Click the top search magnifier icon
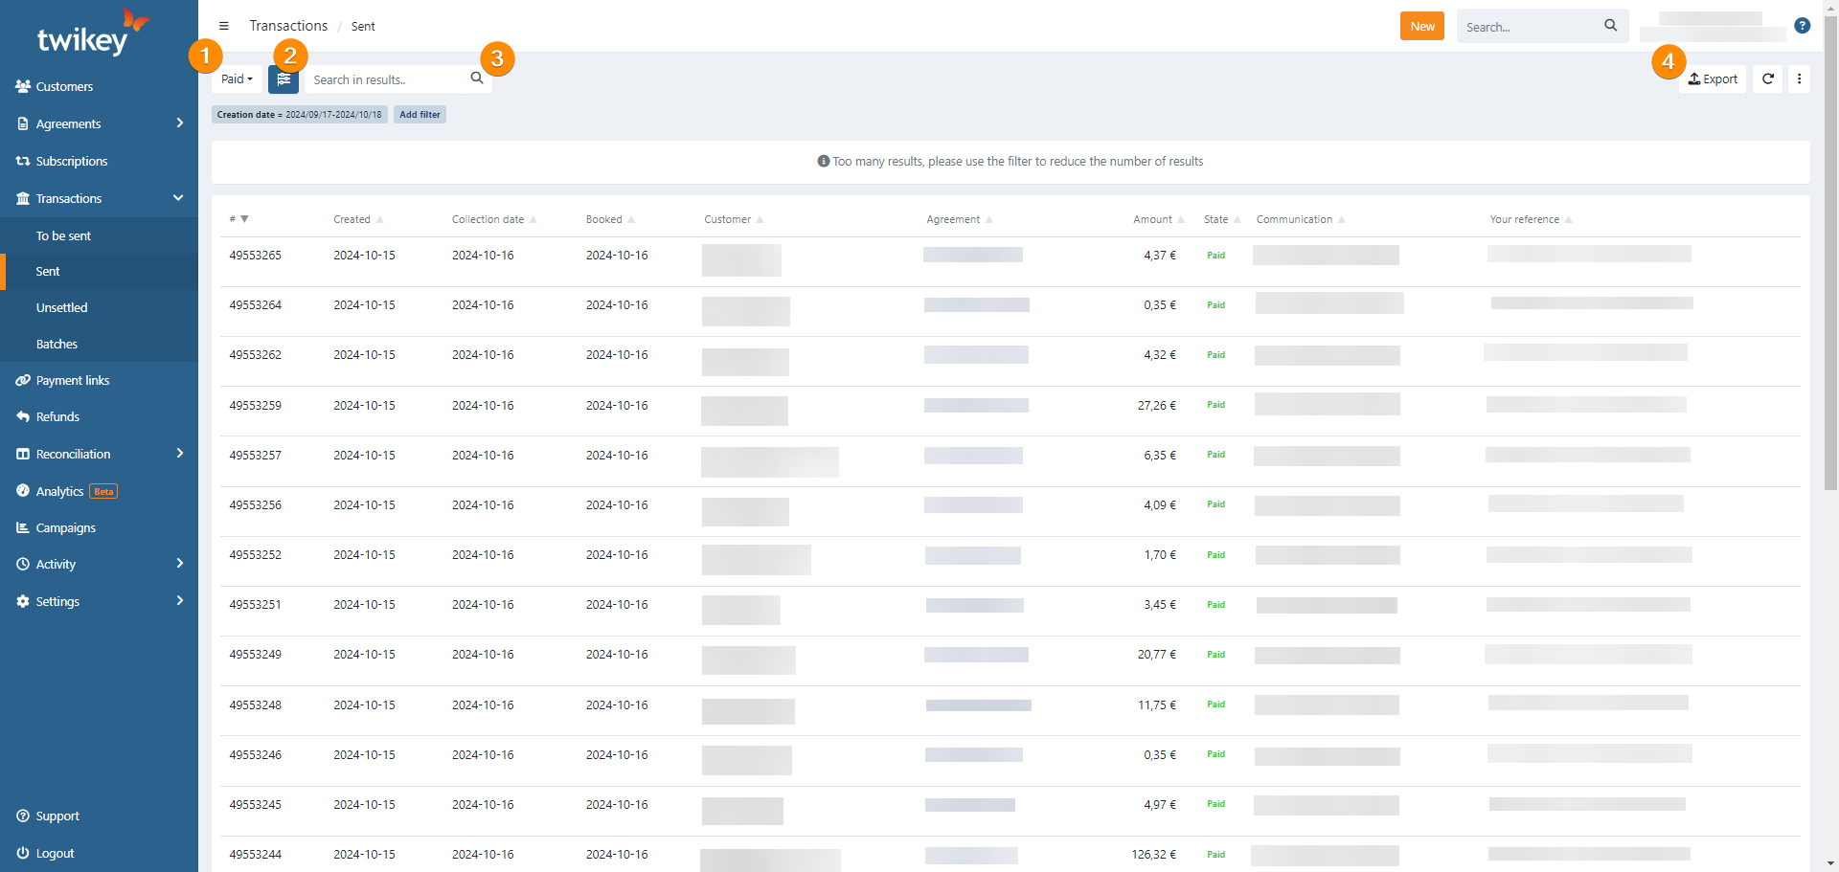Screen dimensions: 1839x872 pyautogui.click(x=1611, y=26)
